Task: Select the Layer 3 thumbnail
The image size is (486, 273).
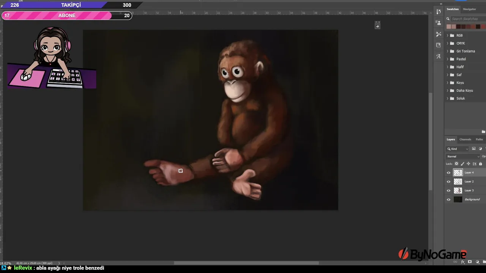Action: [458, 190]
